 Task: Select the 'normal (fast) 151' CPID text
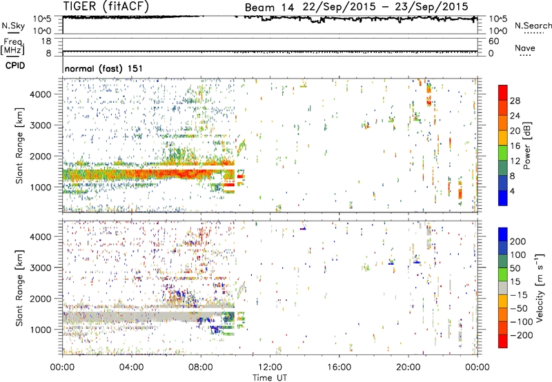(x=103, y=68)
